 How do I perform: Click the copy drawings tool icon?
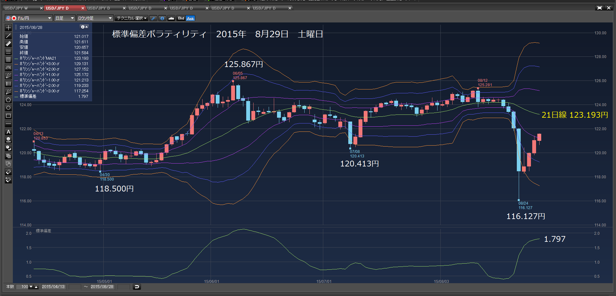(8, 156)
